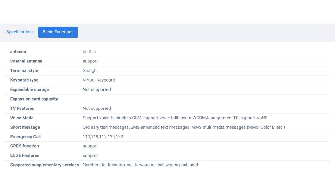The image size is (335, 188).
Task: Select the voice fallback to GSM text
Action: pyautogui.click(x=112, y=118)
